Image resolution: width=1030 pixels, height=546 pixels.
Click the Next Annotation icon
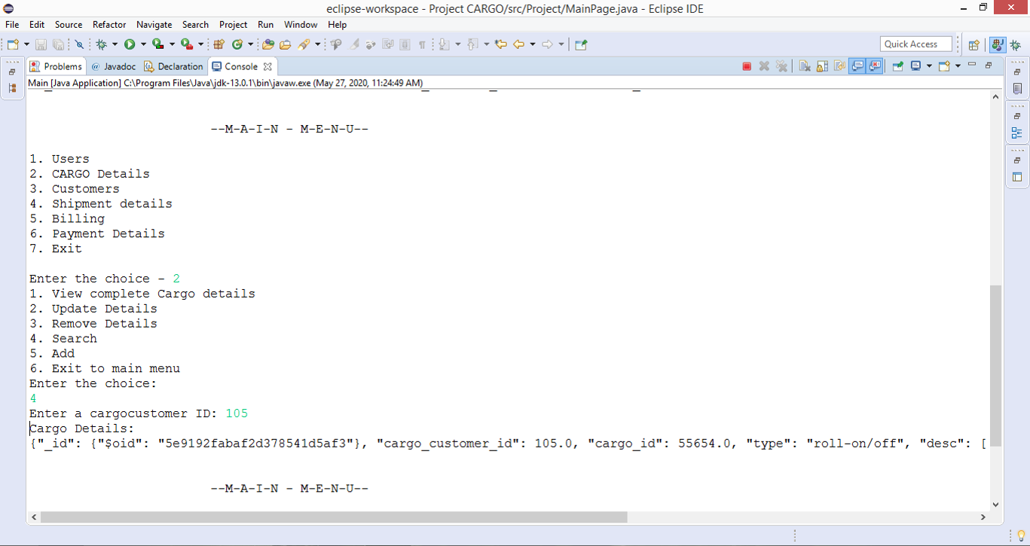click(x=443, y=44)
